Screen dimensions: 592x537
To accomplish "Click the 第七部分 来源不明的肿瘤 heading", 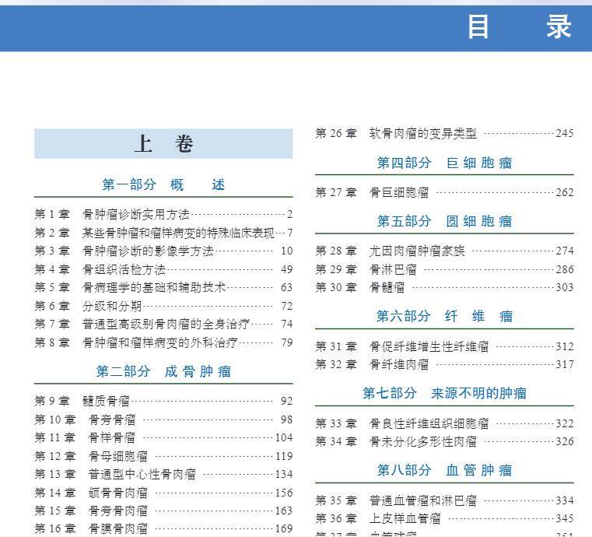I will (x=444, y=394).
